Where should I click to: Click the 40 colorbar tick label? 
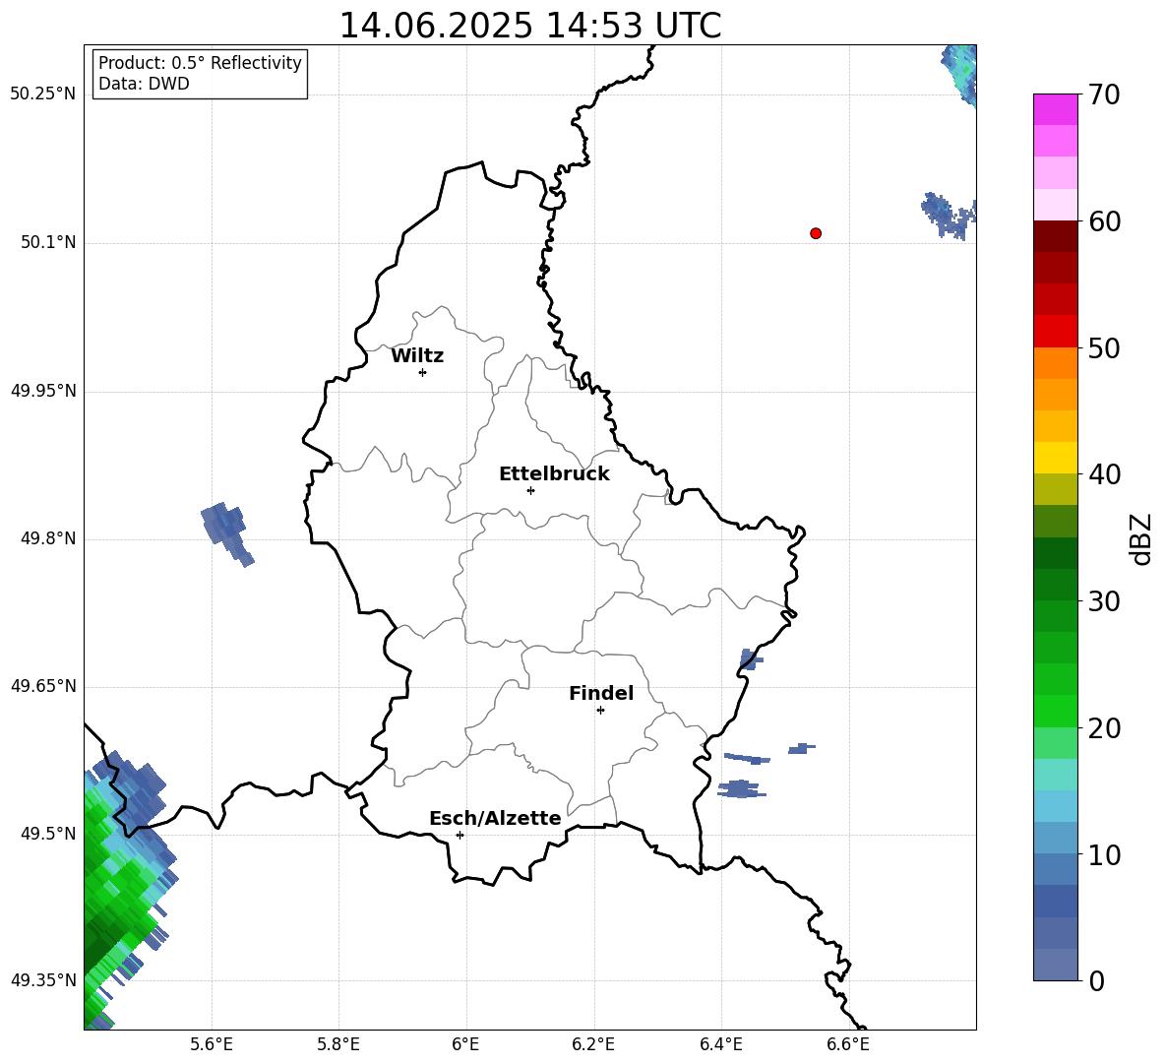point(1104,474)
